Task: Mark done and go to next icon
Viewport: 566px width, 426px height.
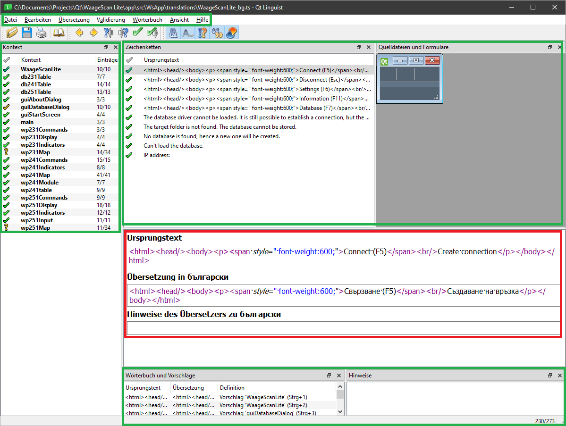Action: pyautogui.click(x=152, y=33)
